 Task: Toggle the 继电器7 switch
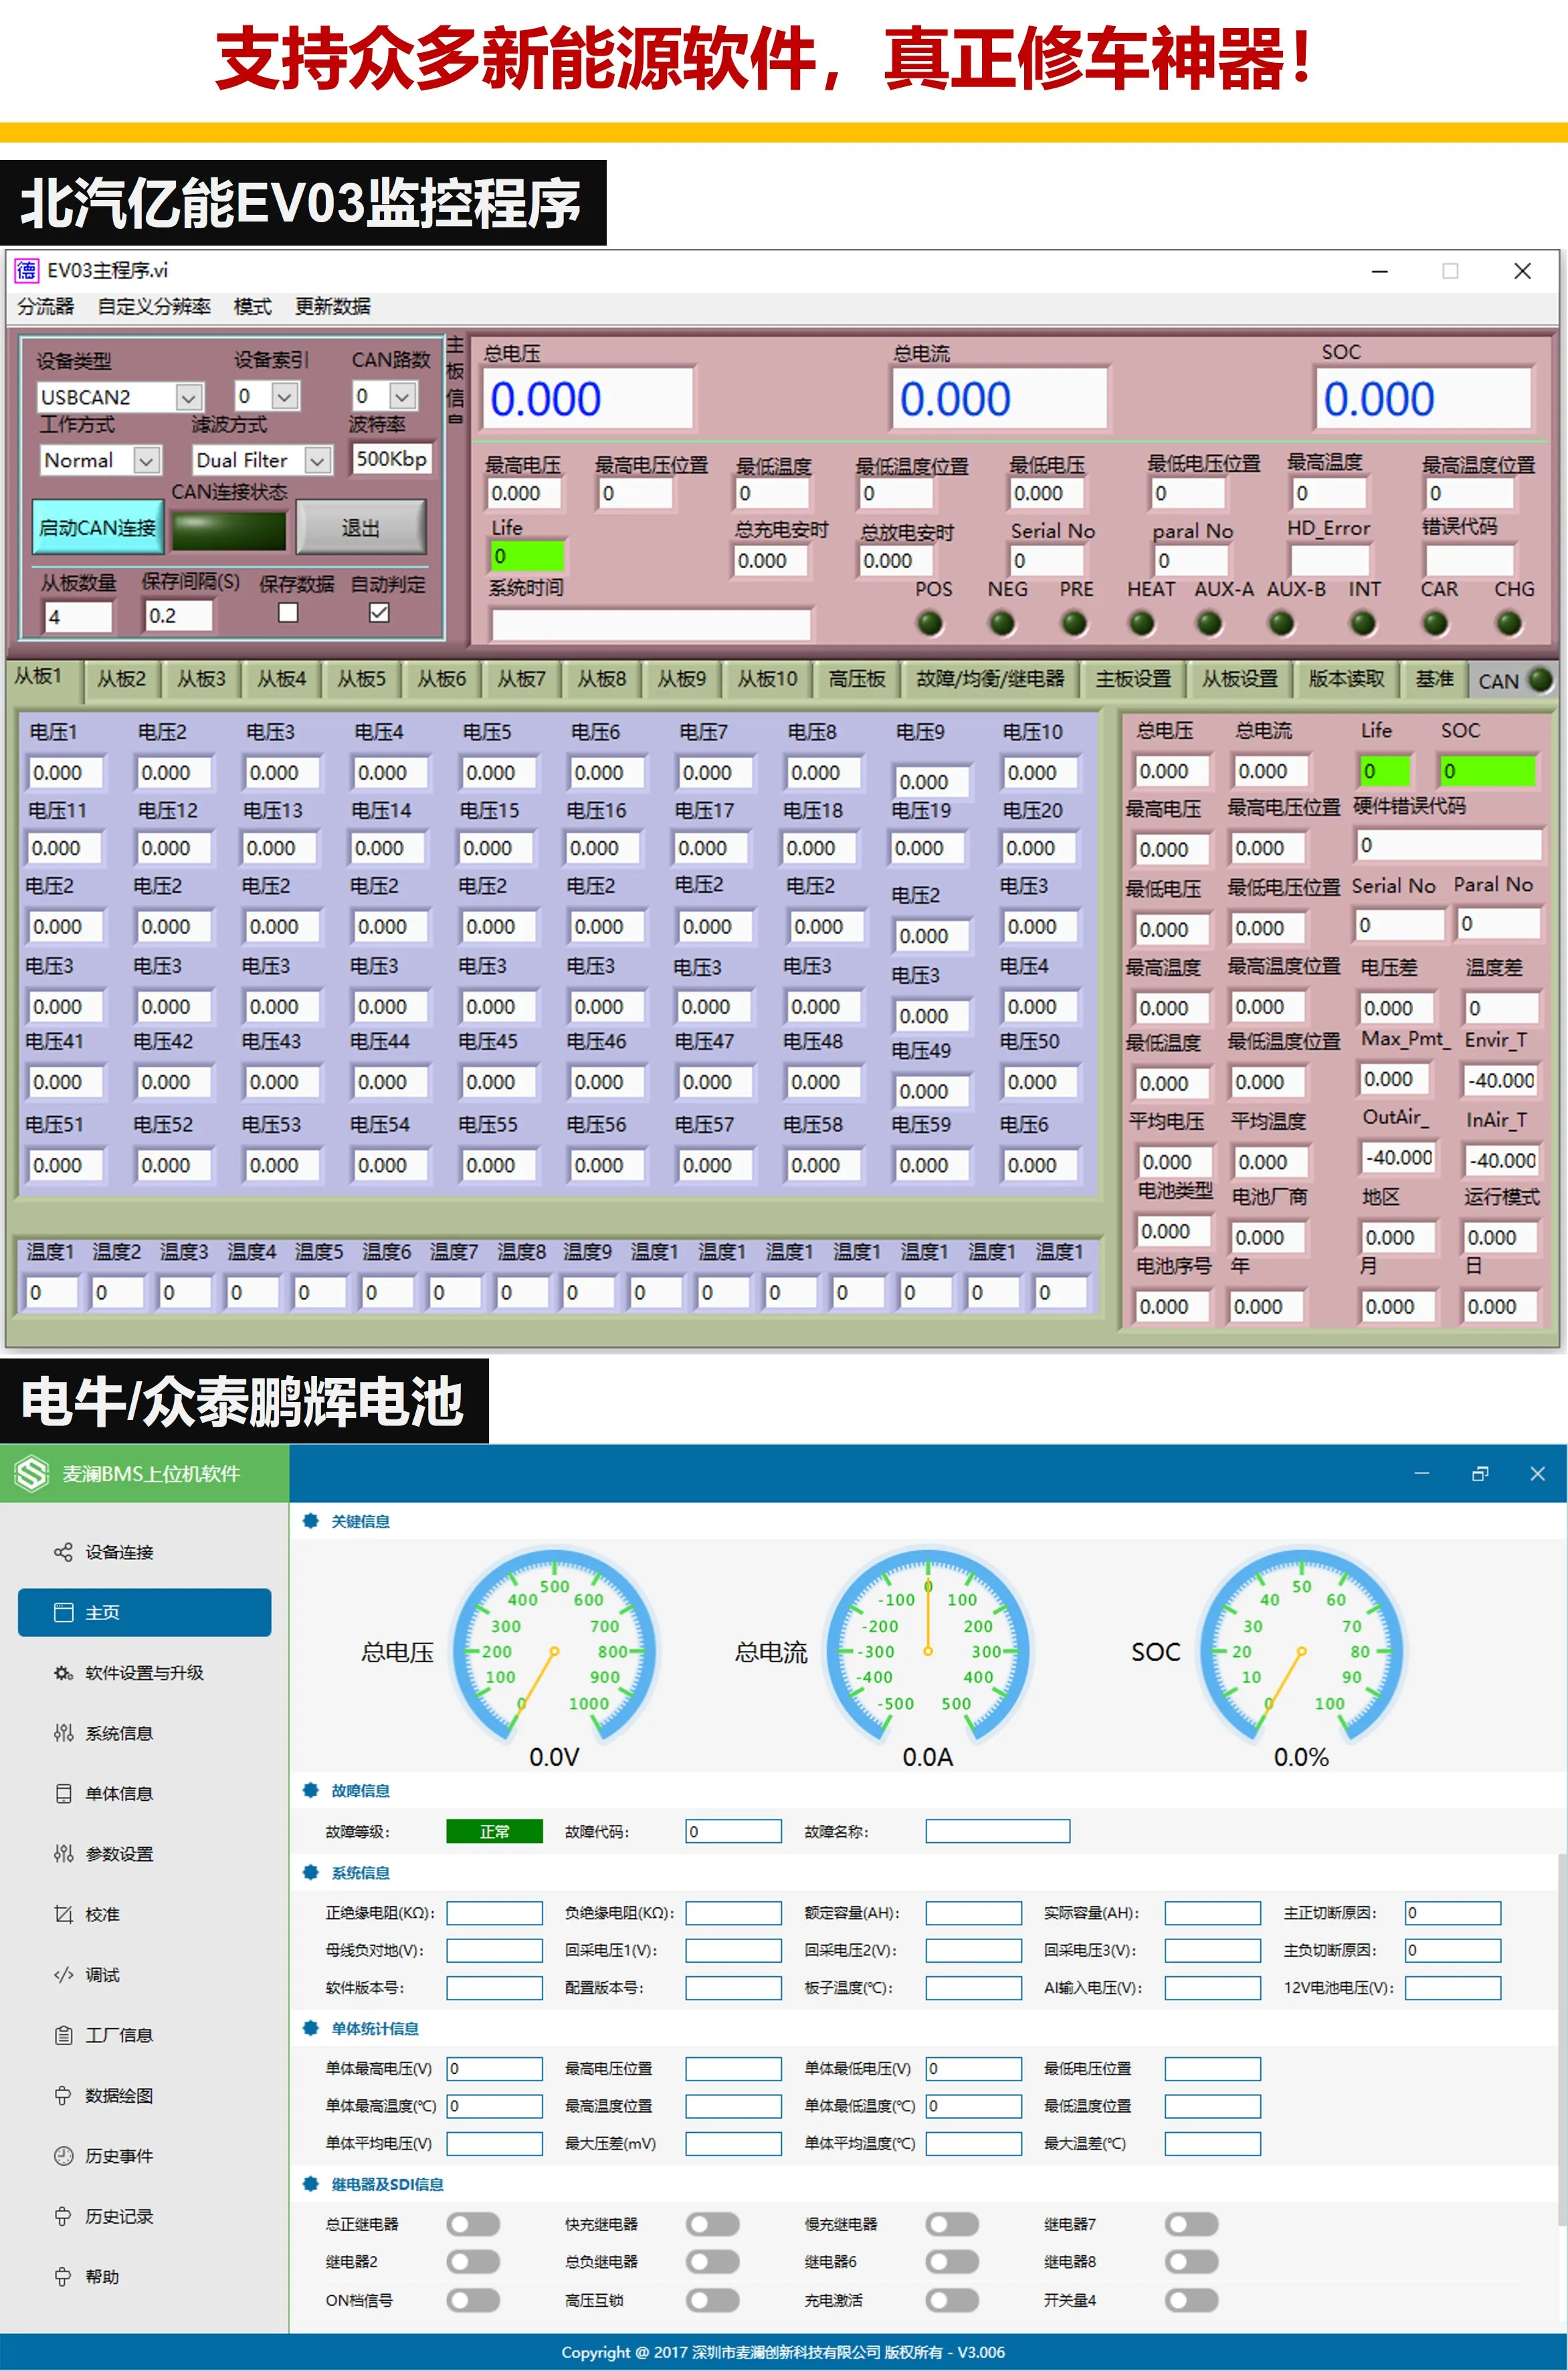[1191, 2224]
